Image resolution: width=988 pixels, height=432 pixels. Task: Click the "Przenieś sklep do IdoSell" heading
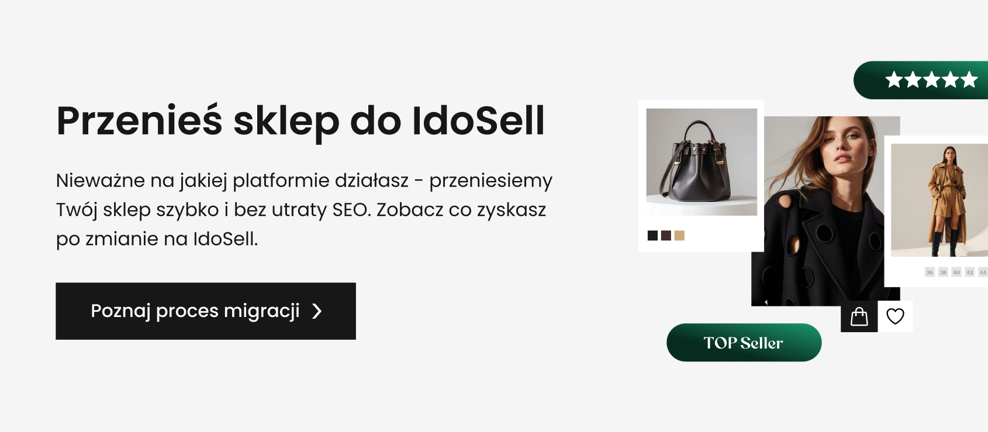click(300, 121)
